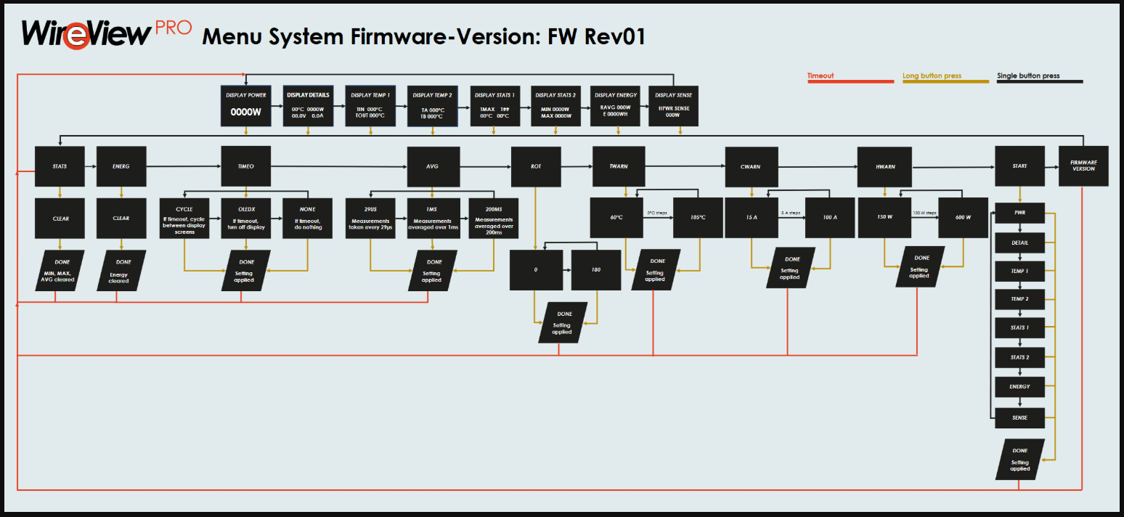This screenshot has height=517, width=1124.
Task: Select the DISPLAY POWER 0000W screen box
Action: coord(246,106)
